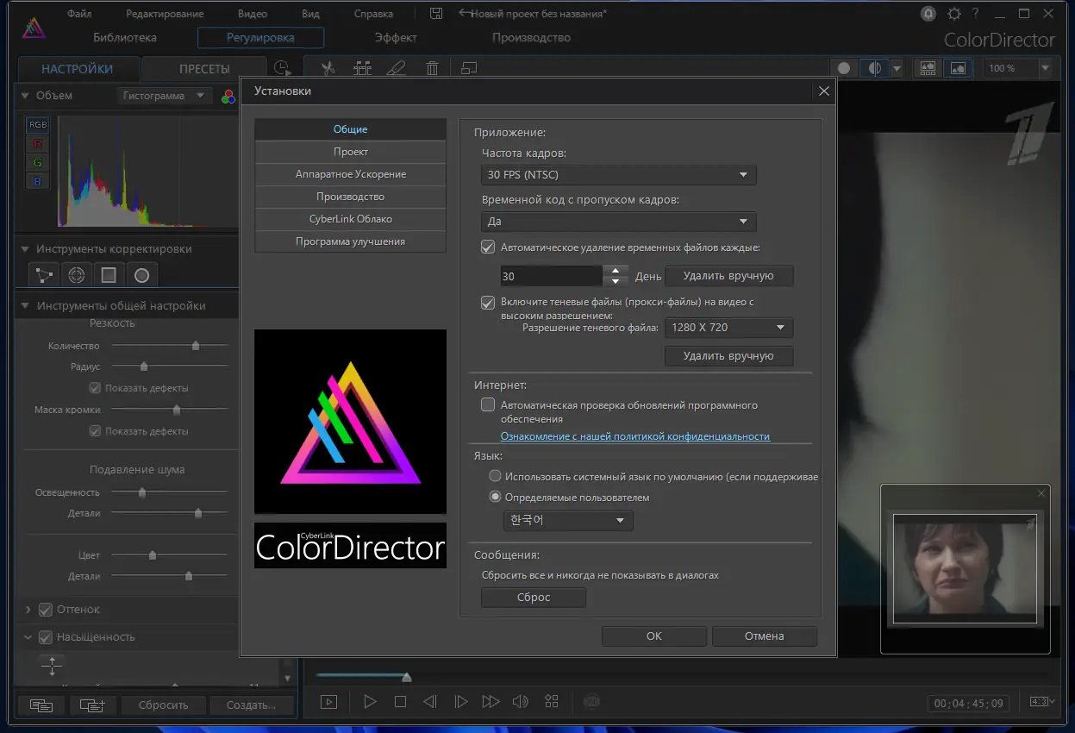Enable automatic software update check
Viewport: 1075px width, 733px height.
coord(488,405)
